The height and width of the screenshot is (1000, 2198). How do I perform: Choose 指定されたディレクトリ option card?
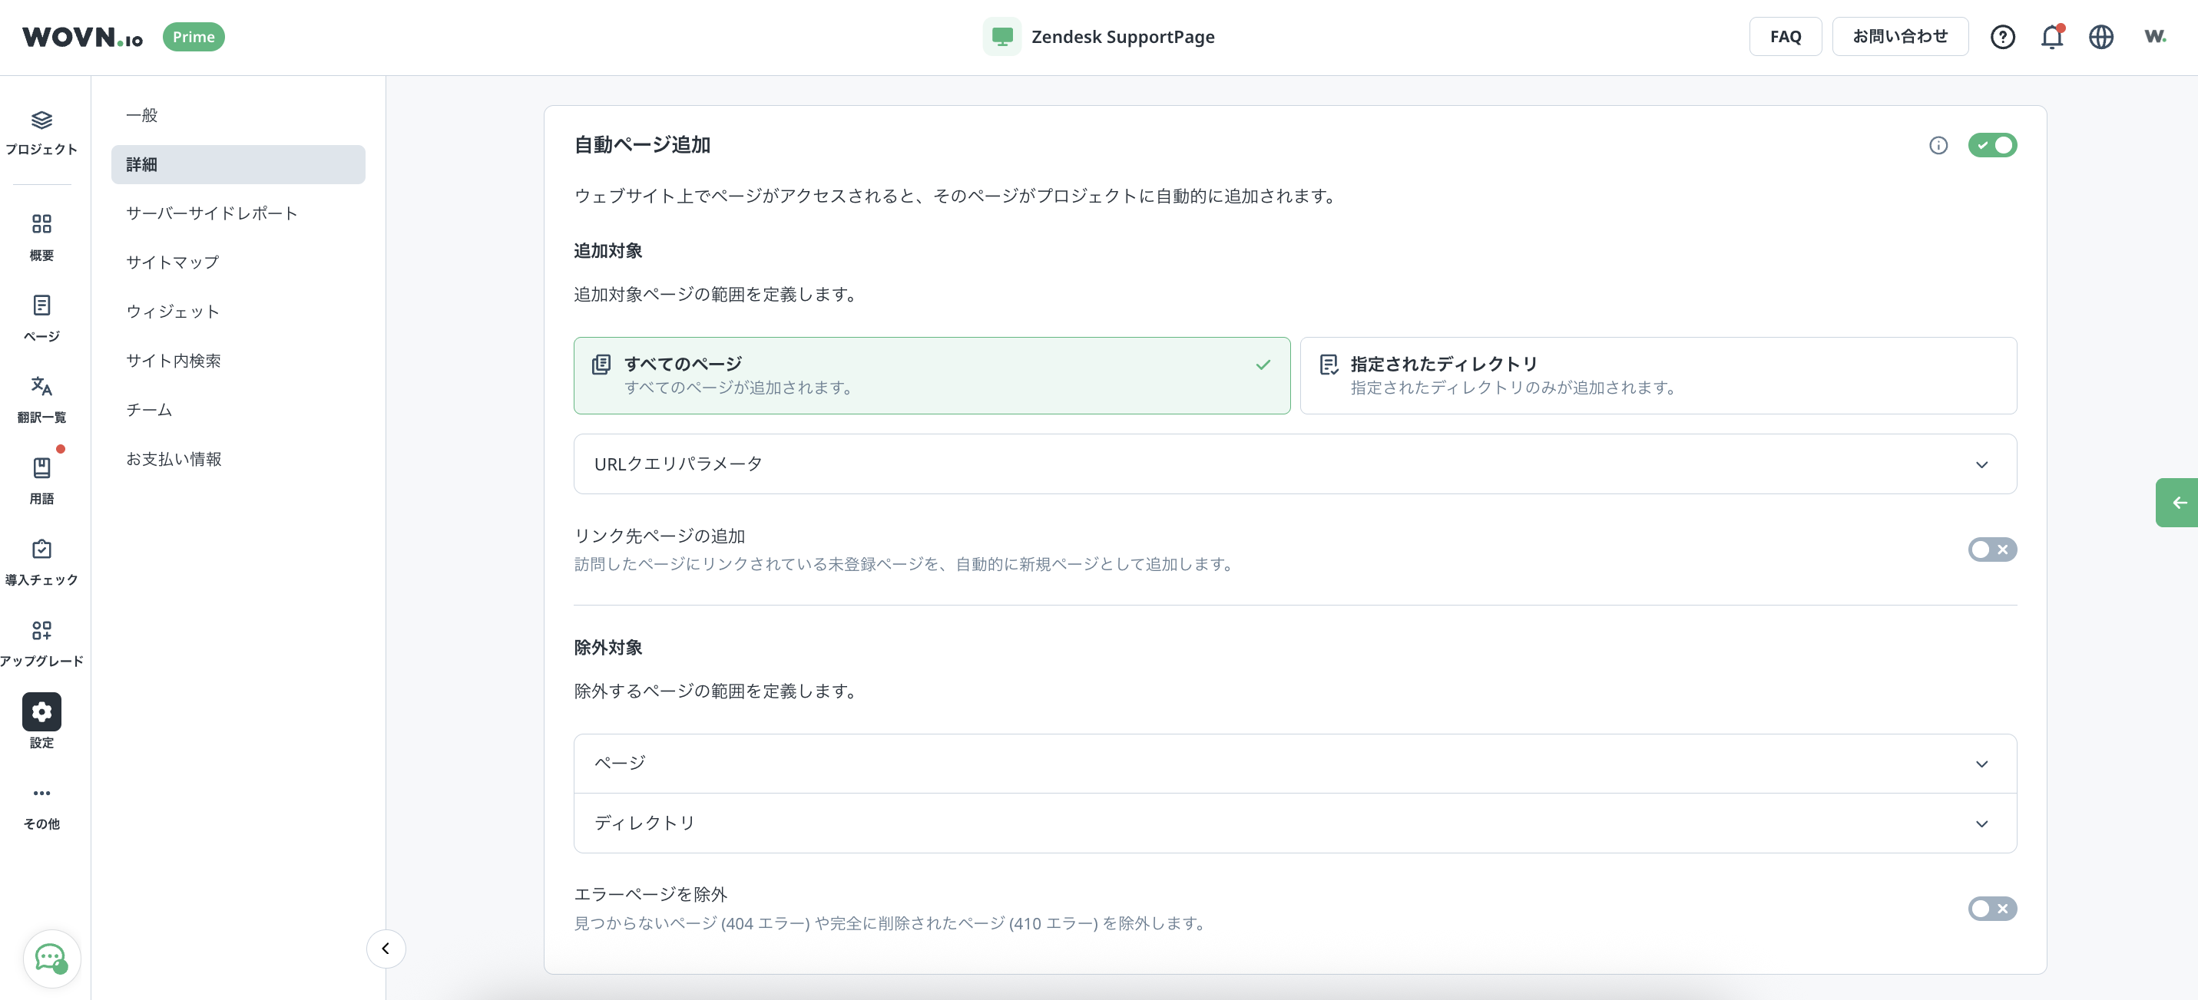pyautogui.click(x=1657, y=376)
